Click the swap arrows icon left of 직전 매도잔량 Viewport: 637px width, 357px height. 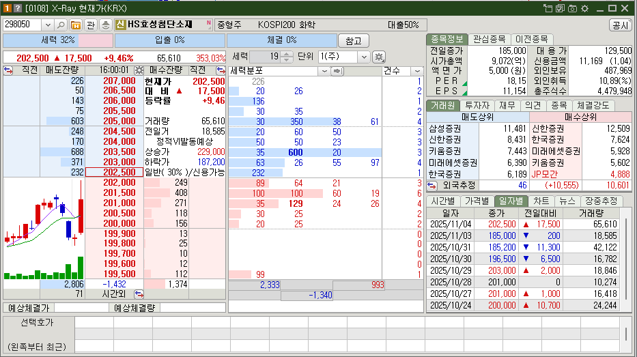pos(8,70)
